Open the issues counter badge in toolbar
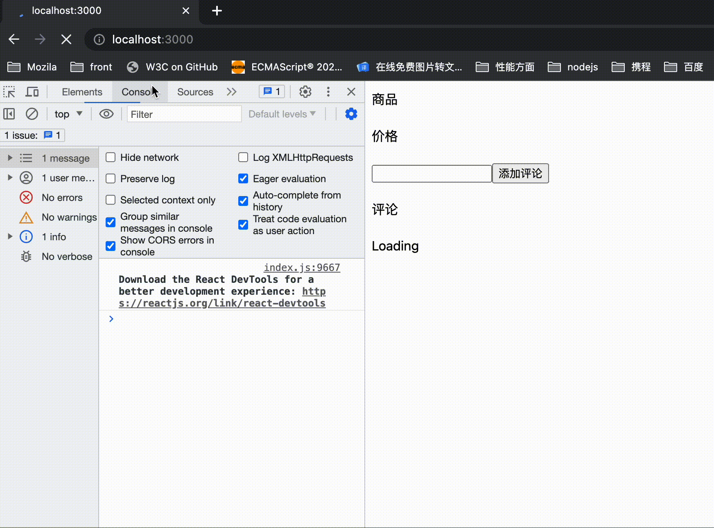This screenshot has width=714, height=528. [272, 92]
